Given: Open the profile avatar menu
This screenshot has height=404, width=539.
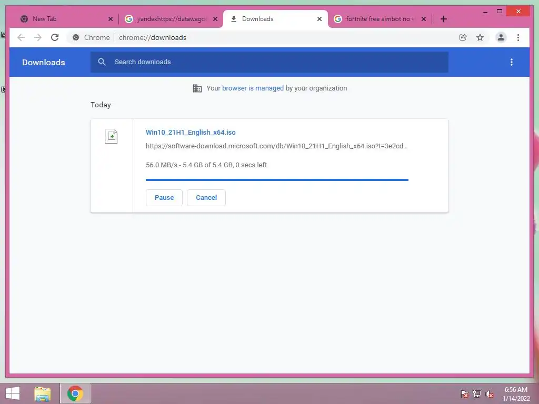Looking at the screenshot, I should 501,37.
